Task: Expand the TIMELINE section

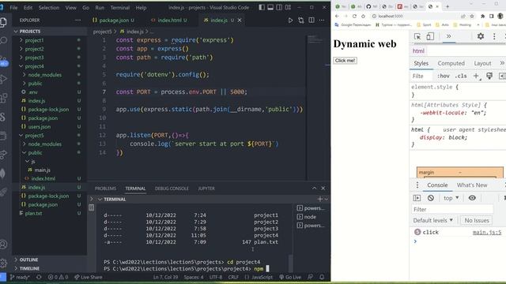Action: (29, 268)
